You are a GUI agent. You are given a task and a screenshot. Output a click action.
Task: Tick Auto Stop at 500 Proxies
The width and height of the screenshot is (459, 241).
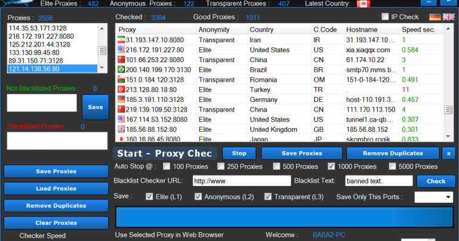[x=276, y=166]
